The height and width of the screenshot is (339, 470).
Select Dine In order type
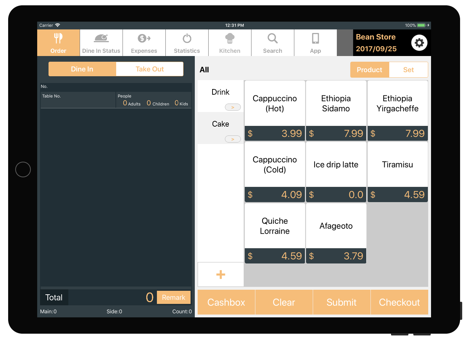click(x=82, y=69)
